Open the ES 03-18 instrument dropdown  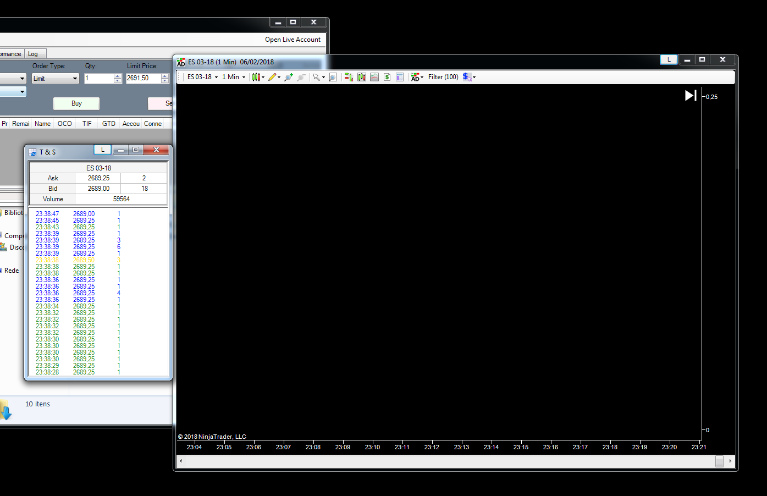[x=202, y=77]
